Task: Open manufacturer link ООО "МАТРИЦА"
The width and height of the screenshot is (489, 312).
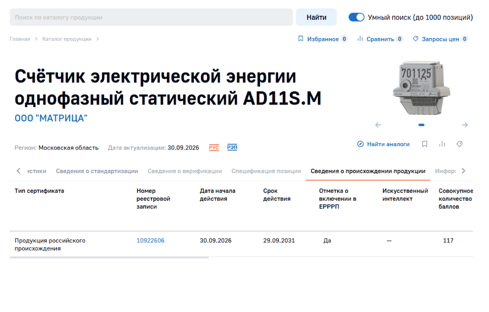Action: (x=51, y=118)
